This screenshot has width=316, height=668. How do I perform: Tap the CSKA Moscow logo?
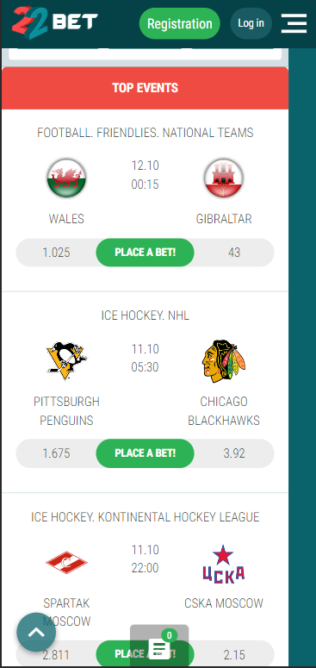point(224,564)
